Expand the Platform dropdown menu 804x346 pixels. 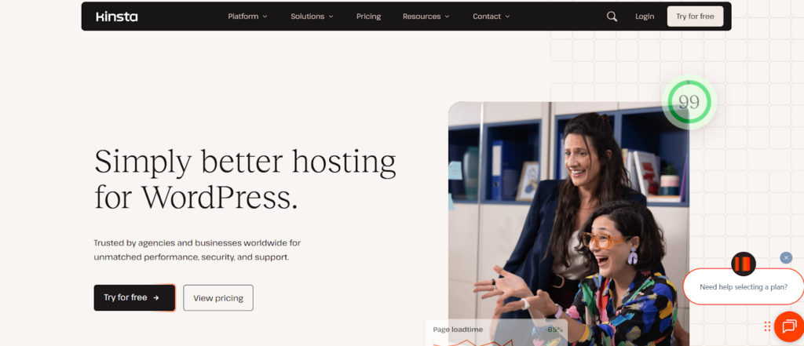(x=247, y=16)
